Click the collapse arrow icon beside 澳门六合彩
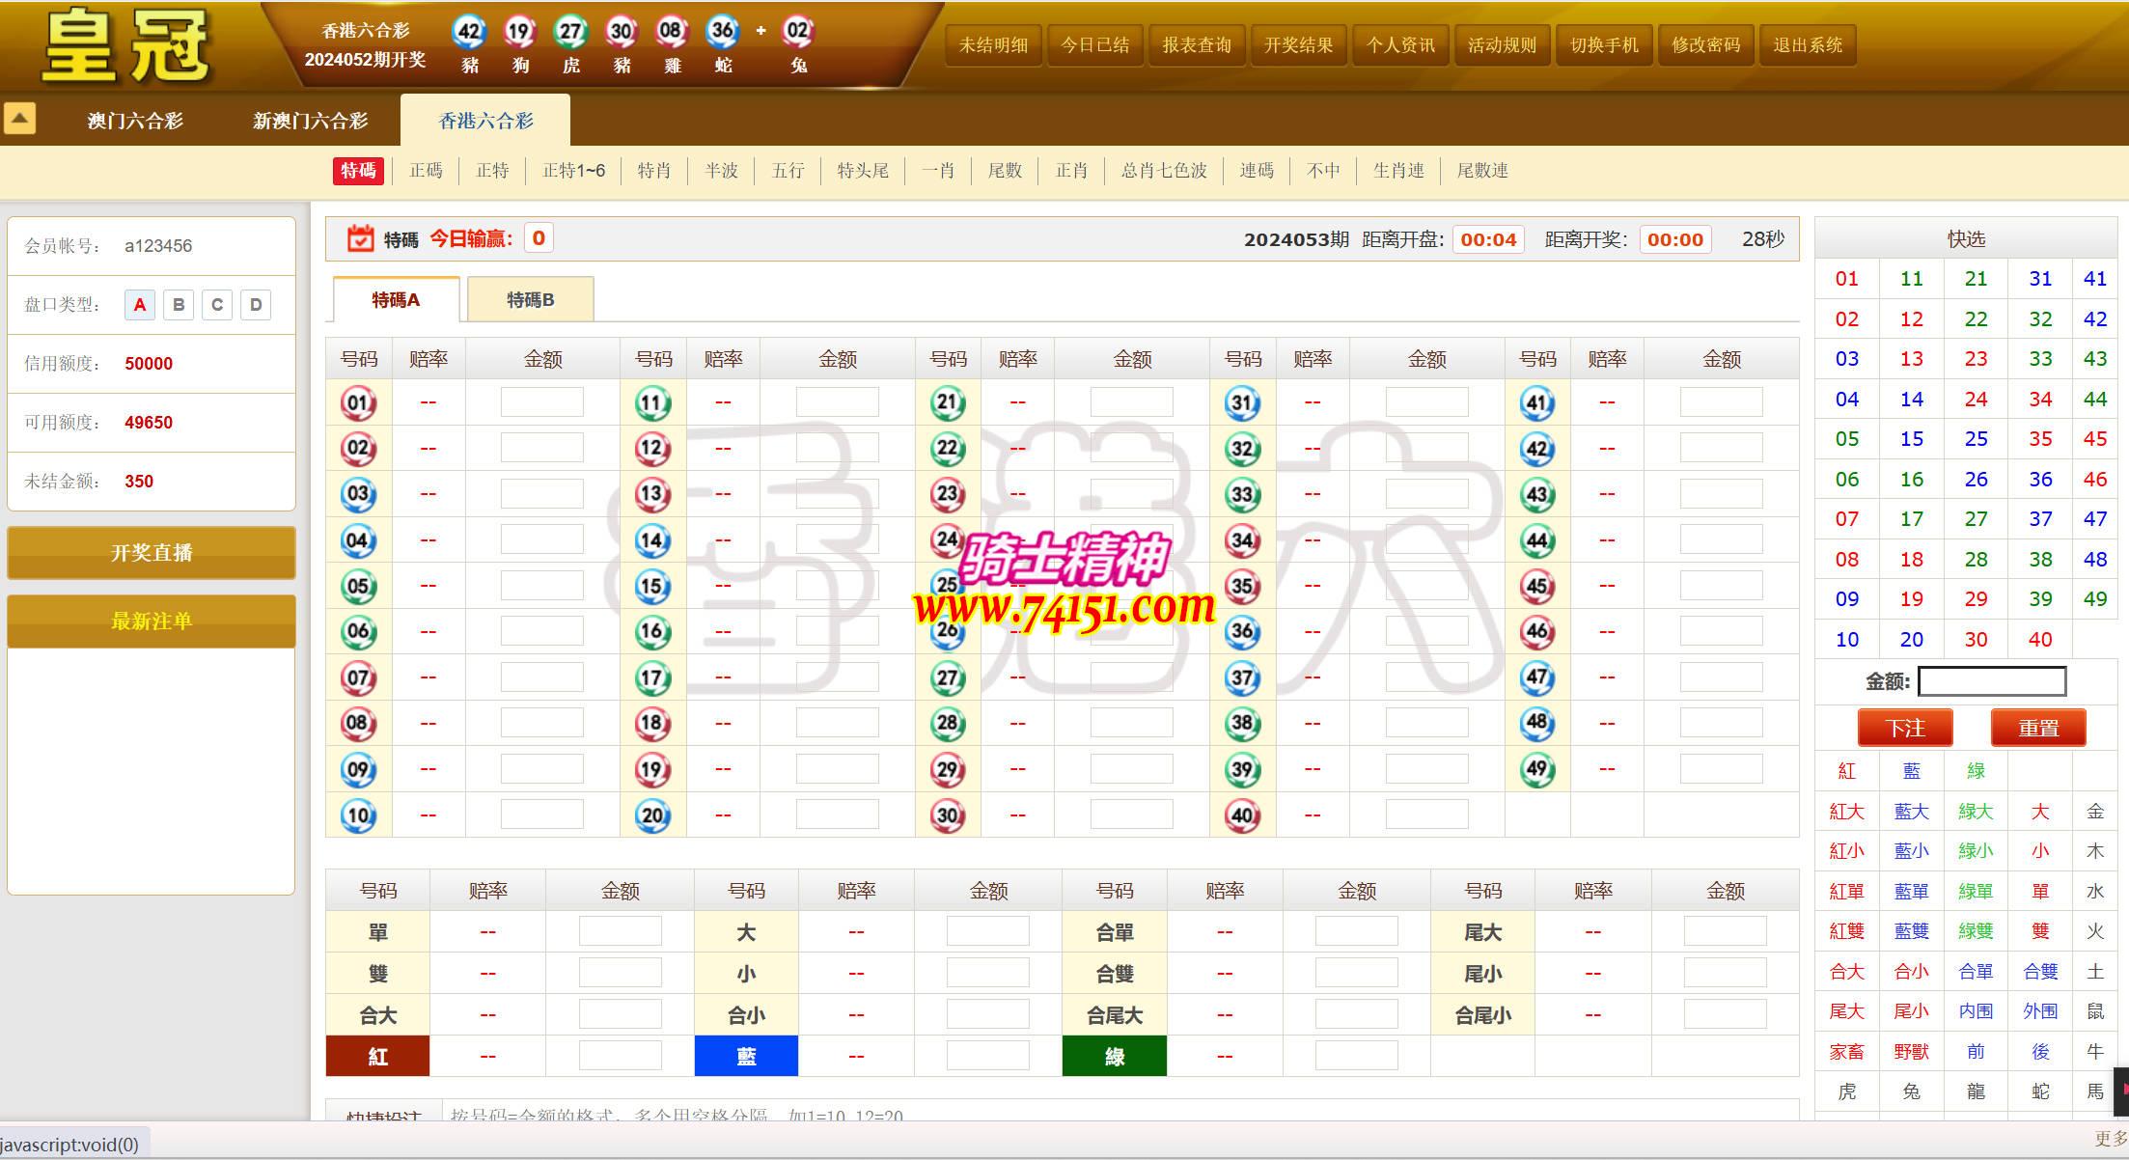This screenshot has height=1160, width=2129. point(19,119)
